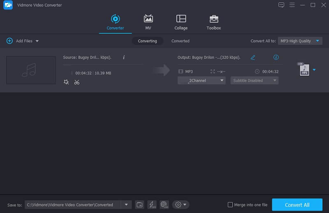Show output file info icon

pyautogui.click(x=276, y=57)
